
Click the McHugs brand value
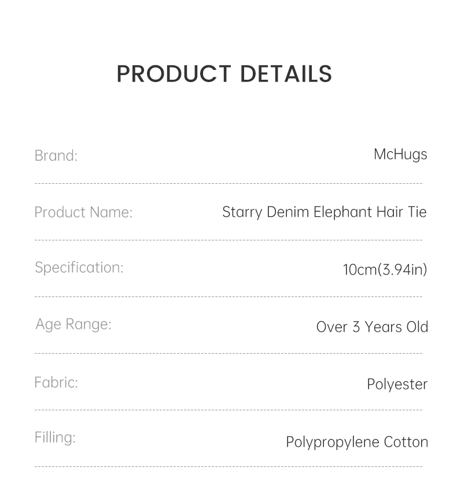[400, 154]
